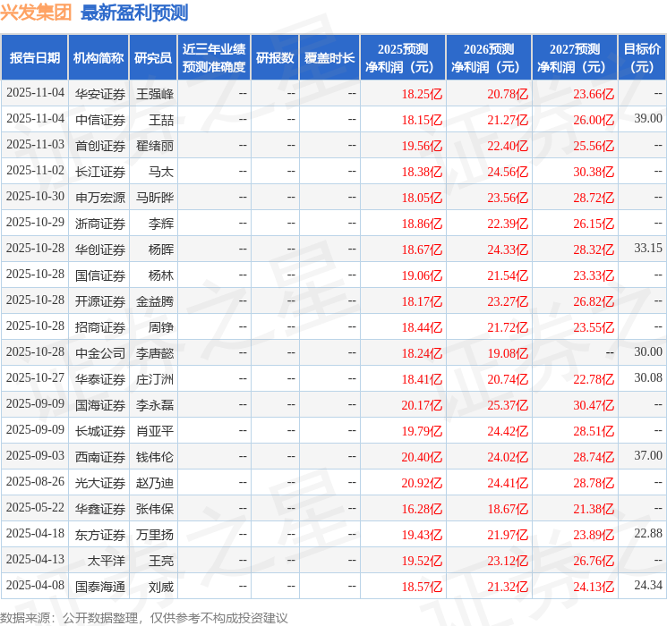
Task: Select the 最新盈利预测 heading
Action: point(134,13)
